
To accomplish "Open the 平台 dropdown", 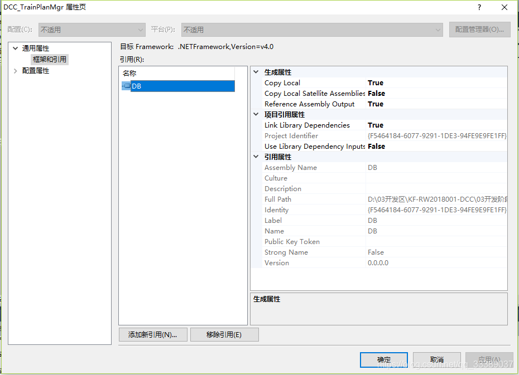I will pos(312,30).
